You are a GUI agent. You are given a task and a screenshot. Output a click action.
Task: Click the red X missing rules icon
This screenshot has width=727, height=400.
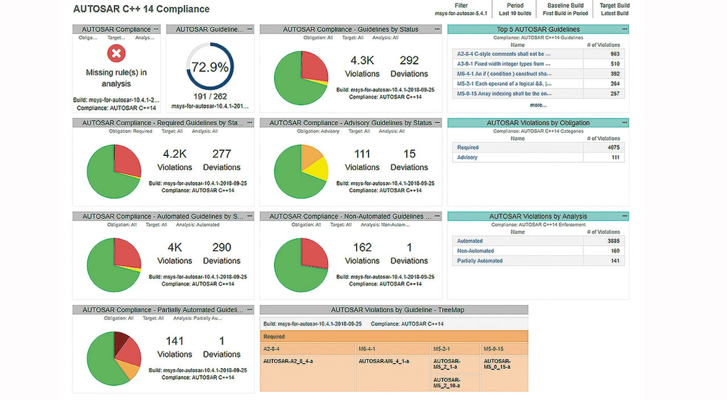coord(116,54)
